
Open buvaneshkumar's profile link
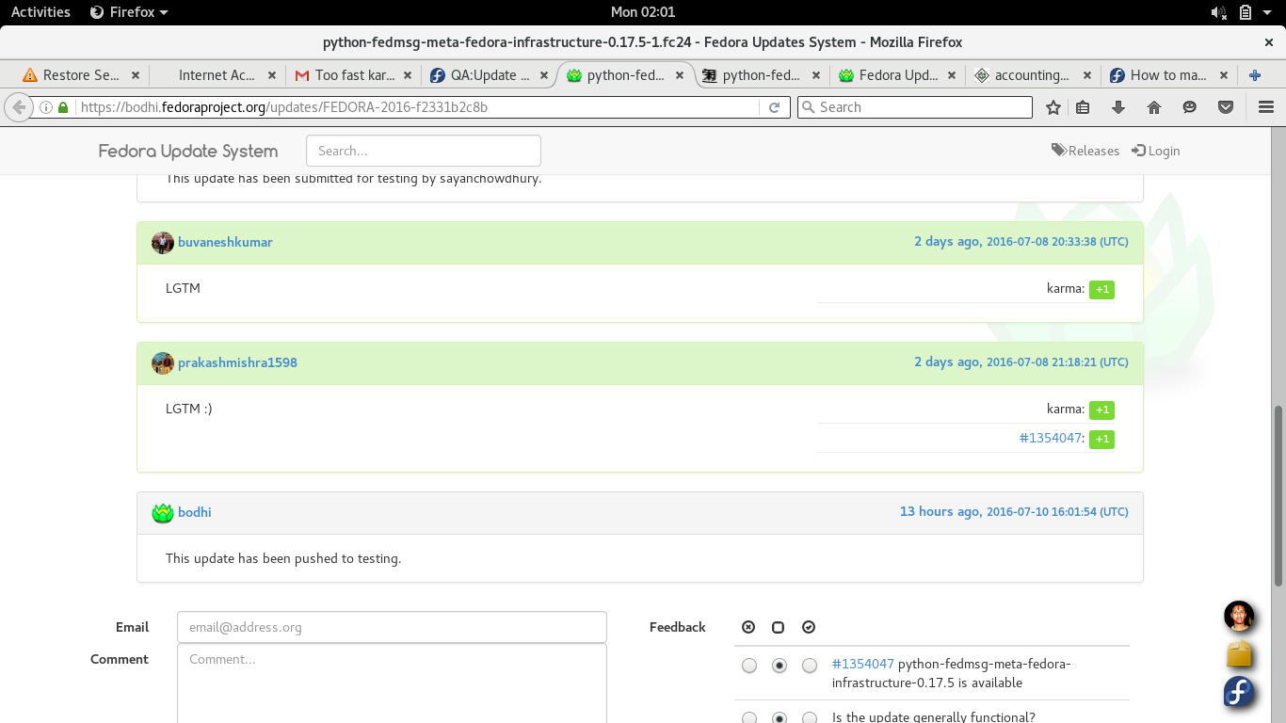coord(225,242)
